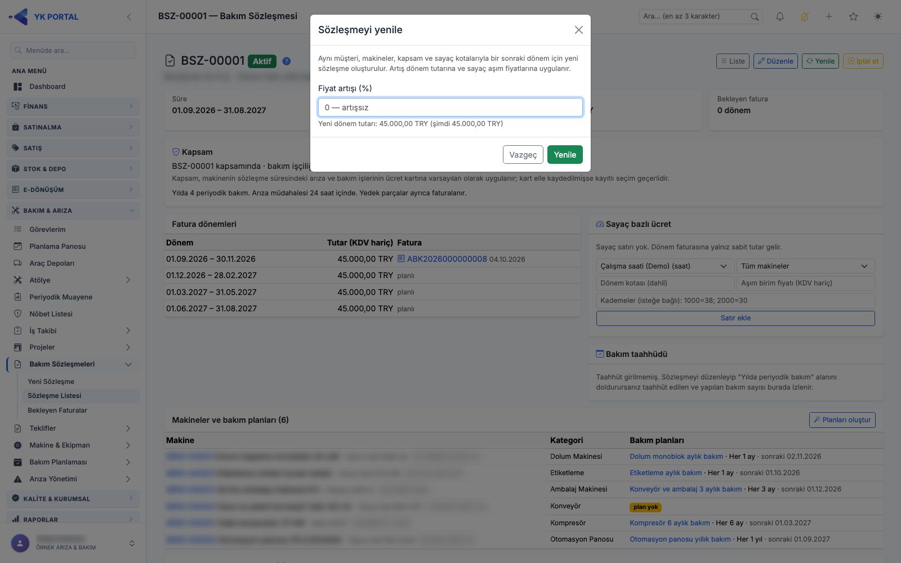Viewport: 901px width, 563px height.
Task: Open Araç Depoları menu item
Action: point(73,263)
